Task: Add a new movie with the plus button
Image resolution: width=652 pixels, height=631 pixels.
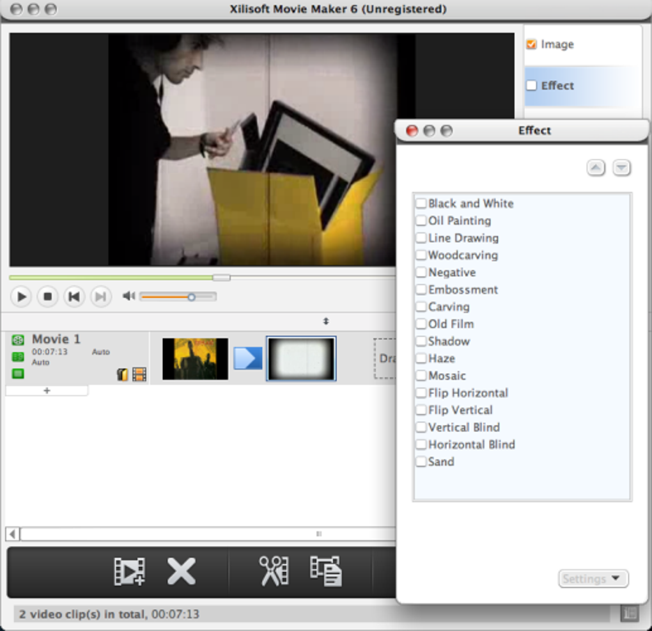Action: [x=47, y=390]
